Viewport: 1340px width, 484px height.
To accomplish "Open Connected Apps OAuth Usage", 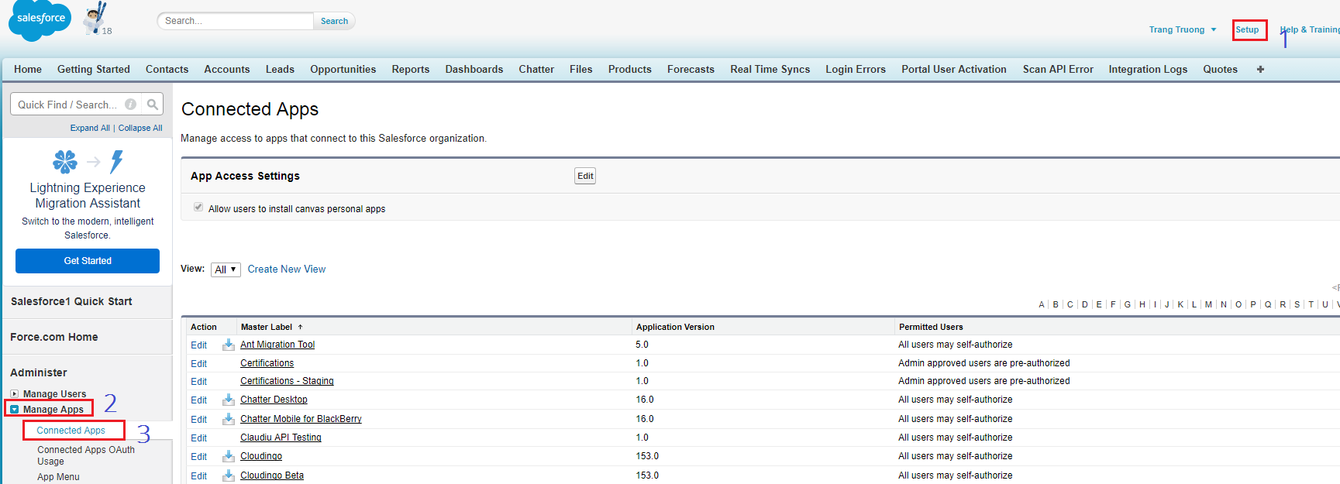I will point(86,455).
